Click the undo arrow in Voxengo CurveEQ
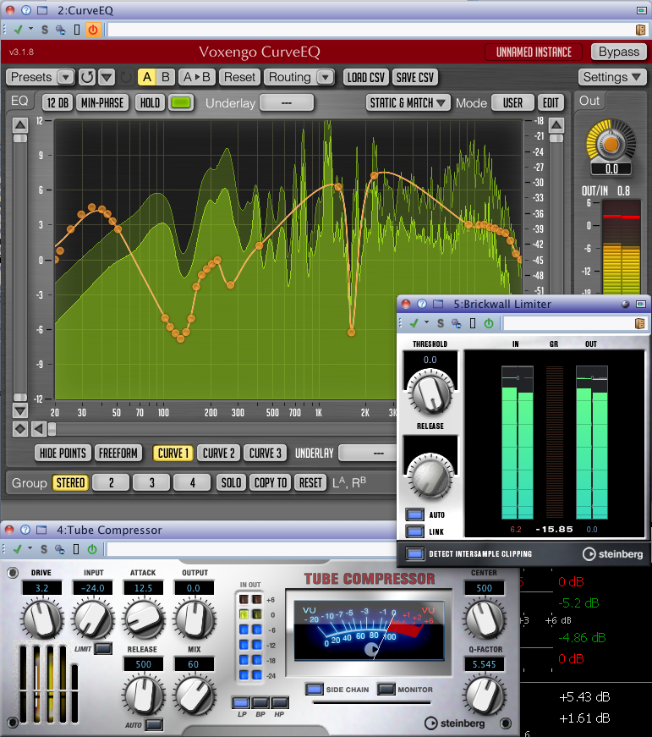Screen dimensions: 652x737 pyautogui.click(x=87, y=77)
